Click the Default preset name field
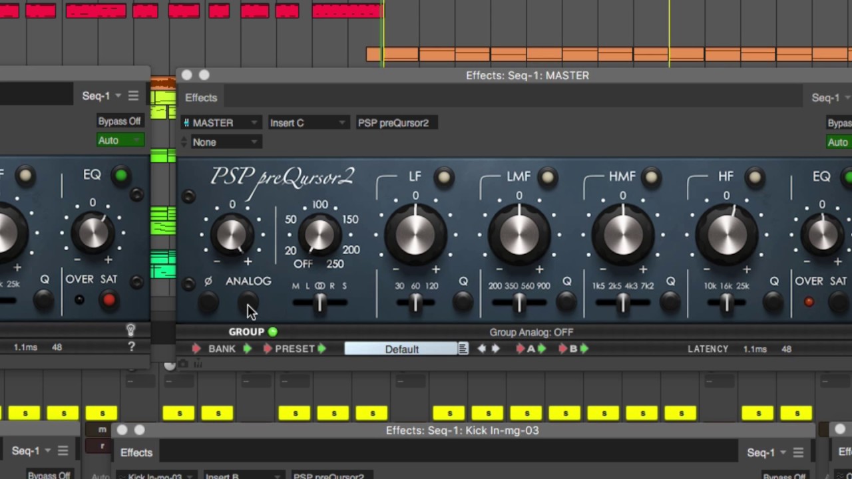Screen dimensions: 852x479 [401, 349]
